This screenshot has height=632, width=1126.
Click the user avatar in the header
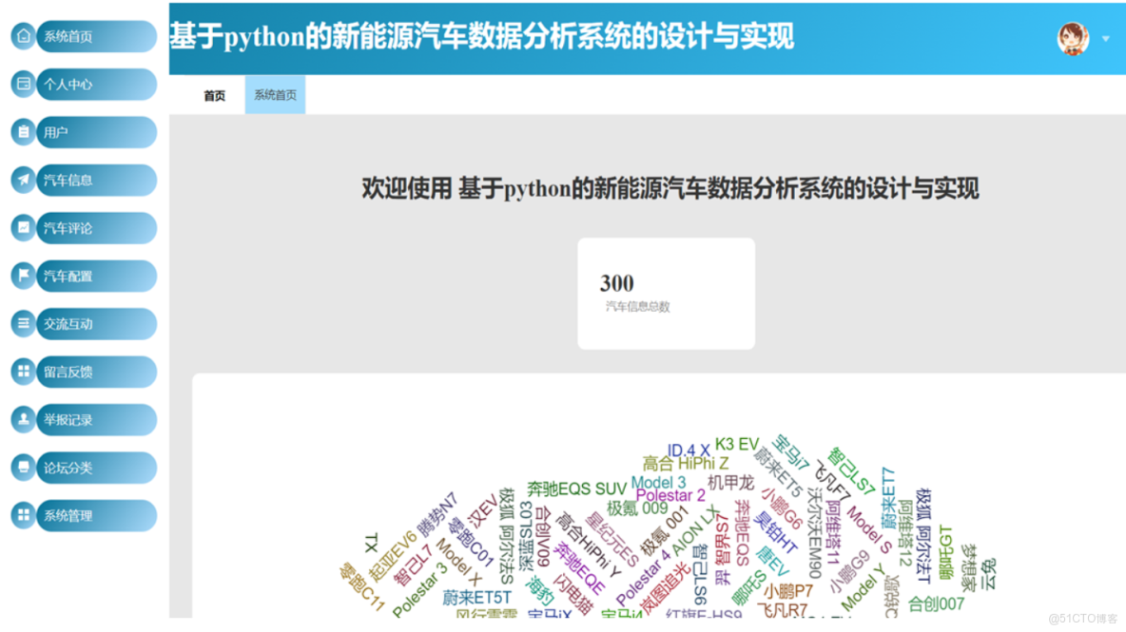coord(1072,39)
